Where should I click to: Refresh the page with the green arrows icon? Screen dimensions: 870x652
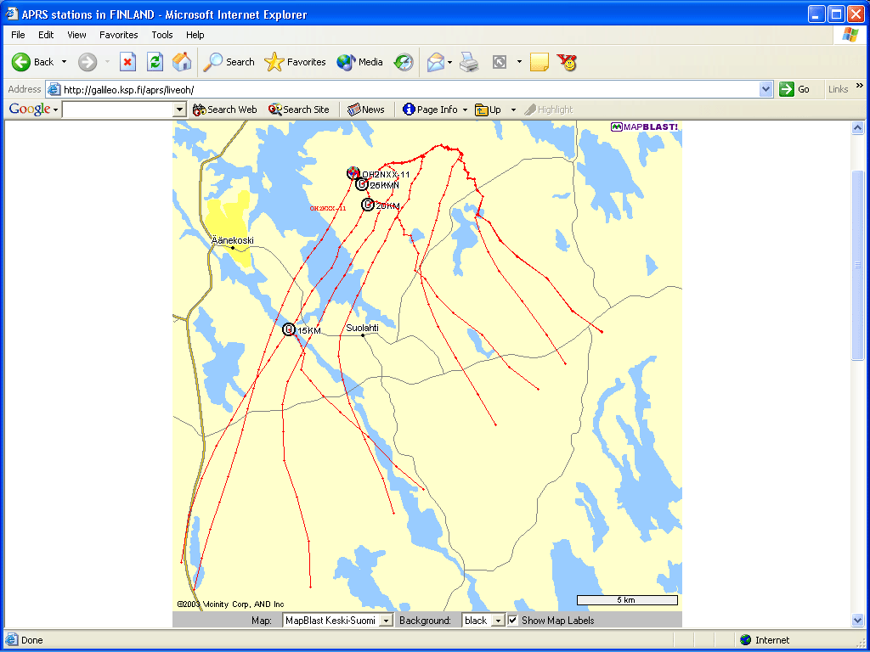point(155,62)
